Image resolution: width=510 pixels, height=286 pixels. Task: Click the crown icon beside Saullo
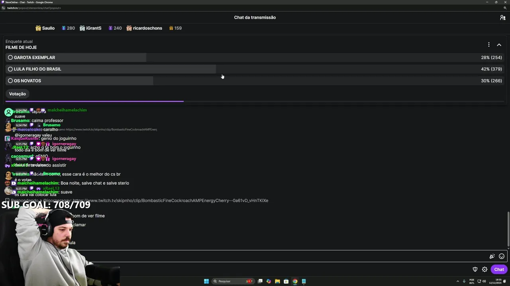pos(38,28)
